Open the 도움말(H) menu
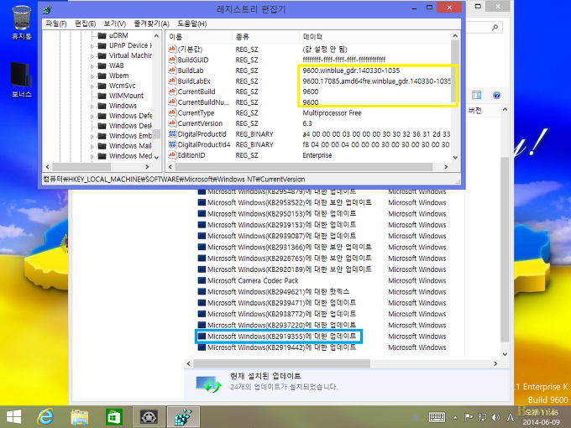571x428 pixels. coord(192,23)
